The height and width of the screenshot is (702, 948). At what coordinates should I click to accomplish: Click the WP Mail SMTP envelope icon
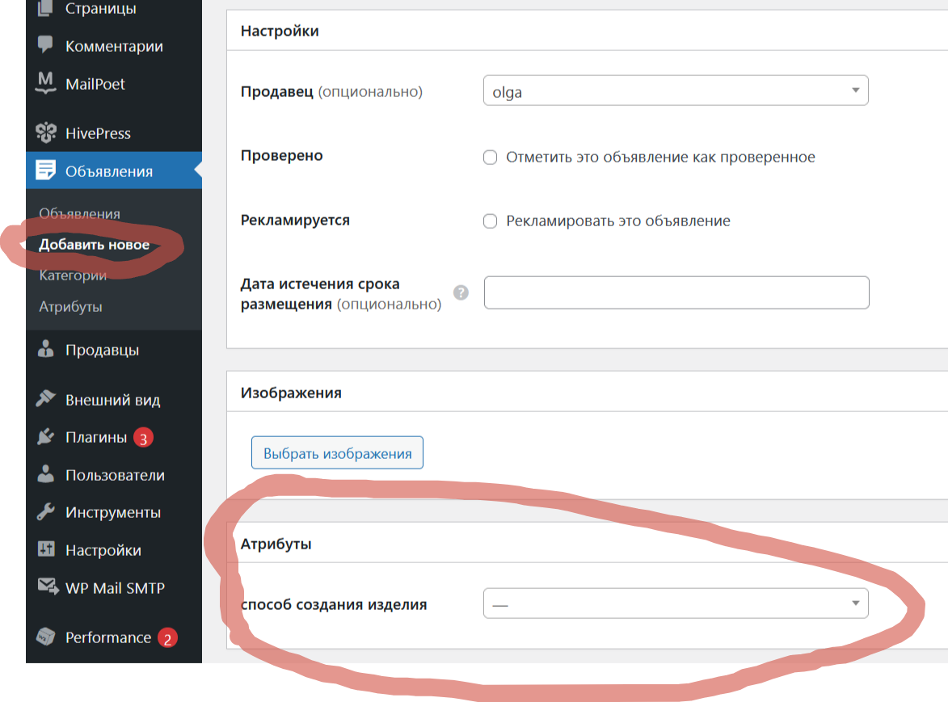point(48,586)
